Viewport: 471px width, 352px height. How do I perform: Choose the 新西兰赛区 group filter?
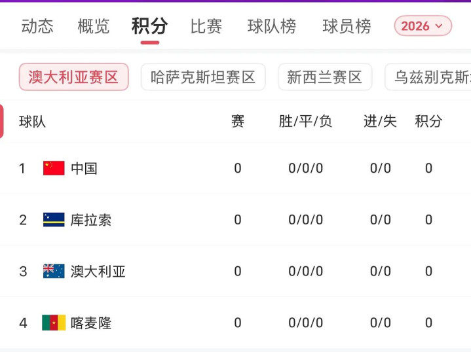point(325,77)
